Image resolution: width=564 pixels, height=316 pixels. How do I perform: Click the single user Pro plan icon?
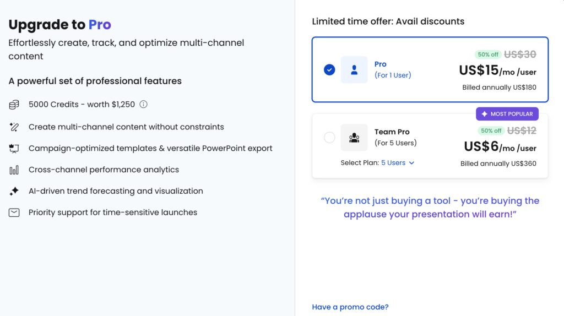354,70
